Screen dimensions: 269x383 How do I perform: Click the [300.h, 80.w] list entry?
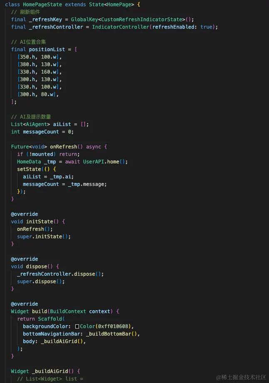click(37, 94)
